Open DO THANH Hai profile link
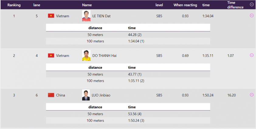 (104, 56)
